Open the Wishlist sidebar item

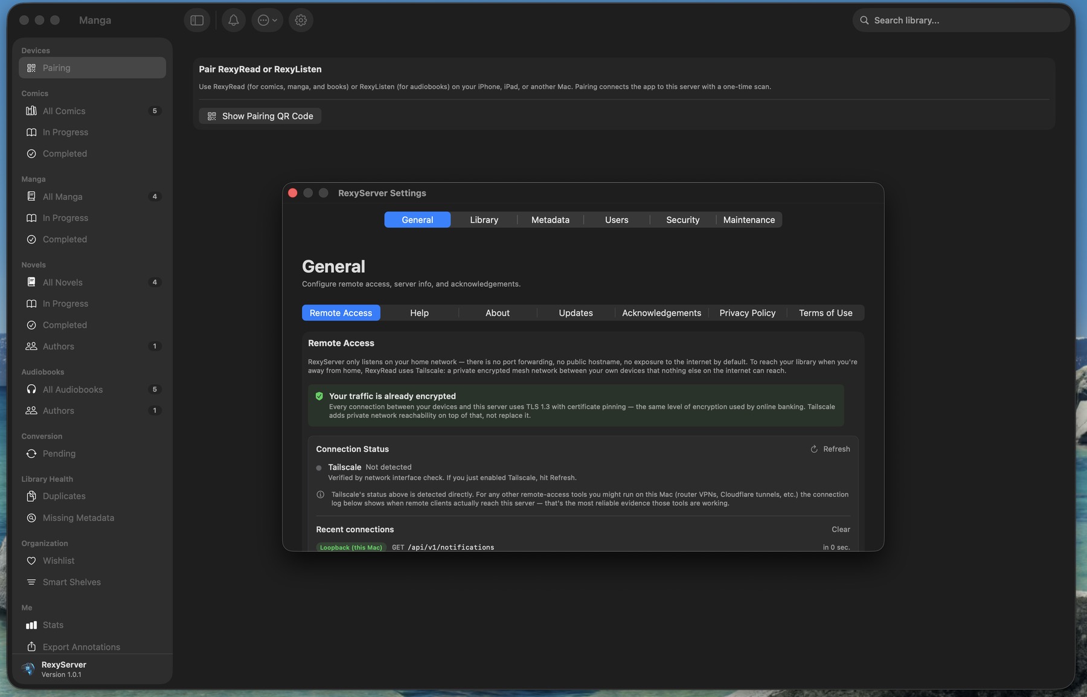point(92,560)
